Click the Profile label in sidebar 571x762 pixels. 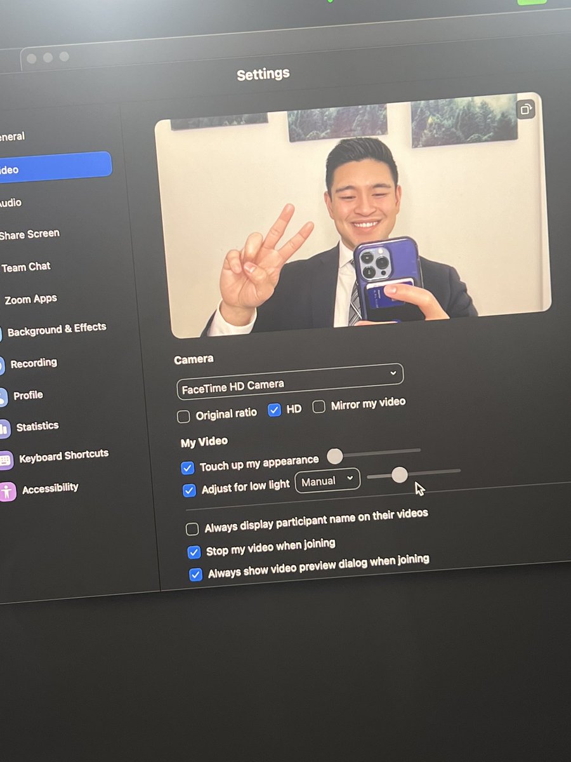click(x=28, y=395)
